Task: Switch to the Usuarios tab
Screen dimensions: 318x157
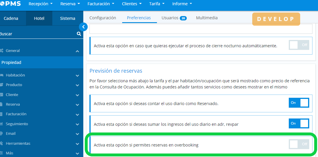Action: [174, 18]
